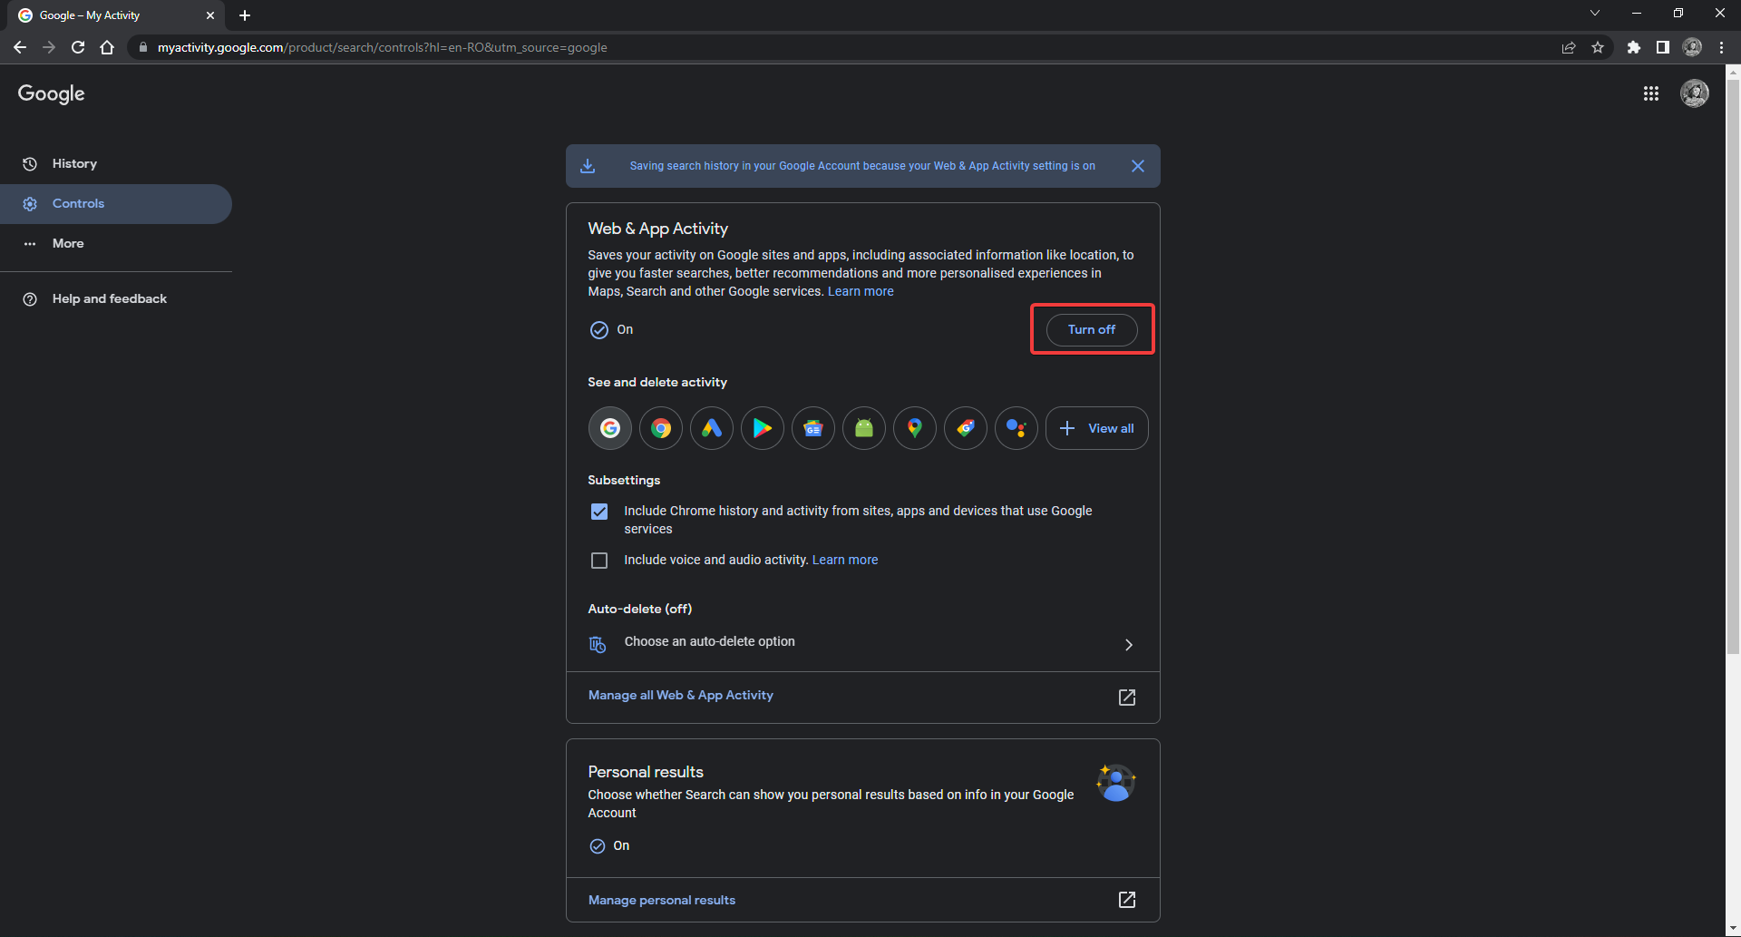Open Manage all Web & App Activity
The image size is (1741, 937).
(680, 695)
